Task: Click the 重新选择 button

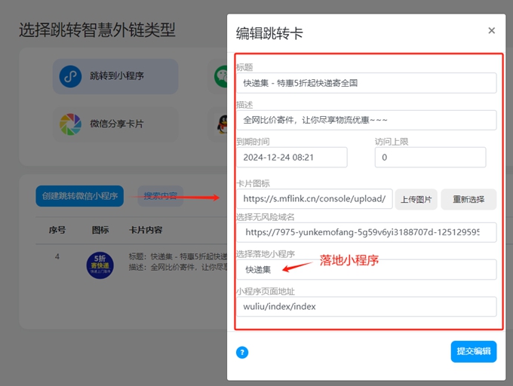Action: pos(468,199)
